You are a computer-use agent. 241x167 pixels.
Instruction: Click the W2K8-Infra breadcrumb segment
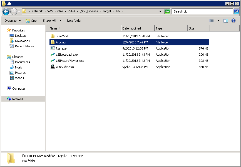coord(55,11)
